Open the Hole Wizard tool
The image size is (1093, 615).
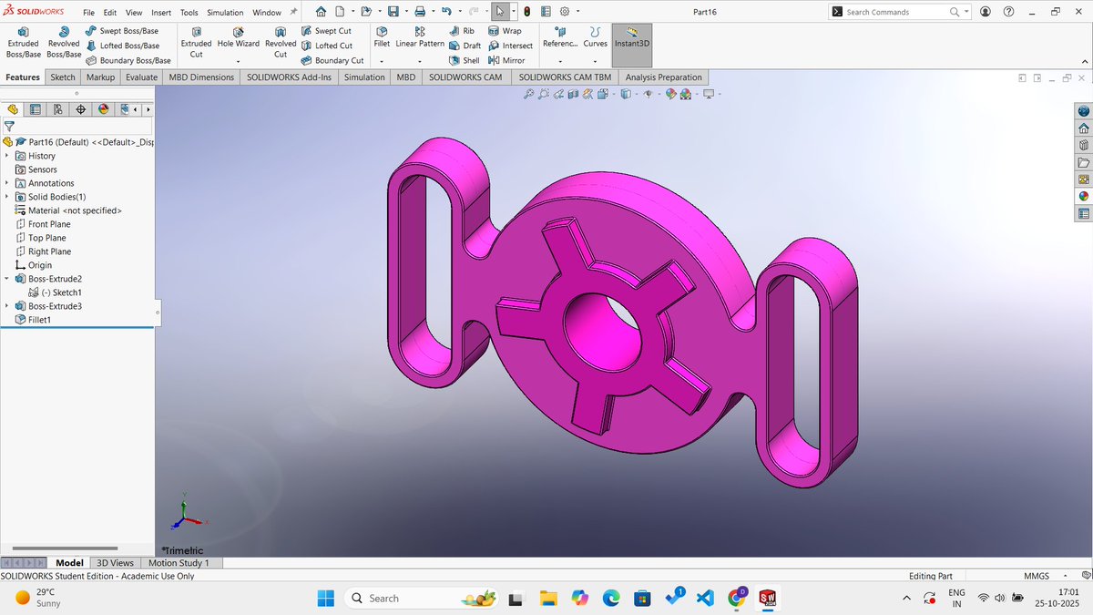[238, 37]
